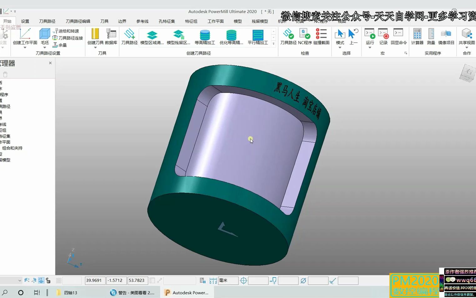
Task: Close the explorer panel
Action: click(50, 63)
